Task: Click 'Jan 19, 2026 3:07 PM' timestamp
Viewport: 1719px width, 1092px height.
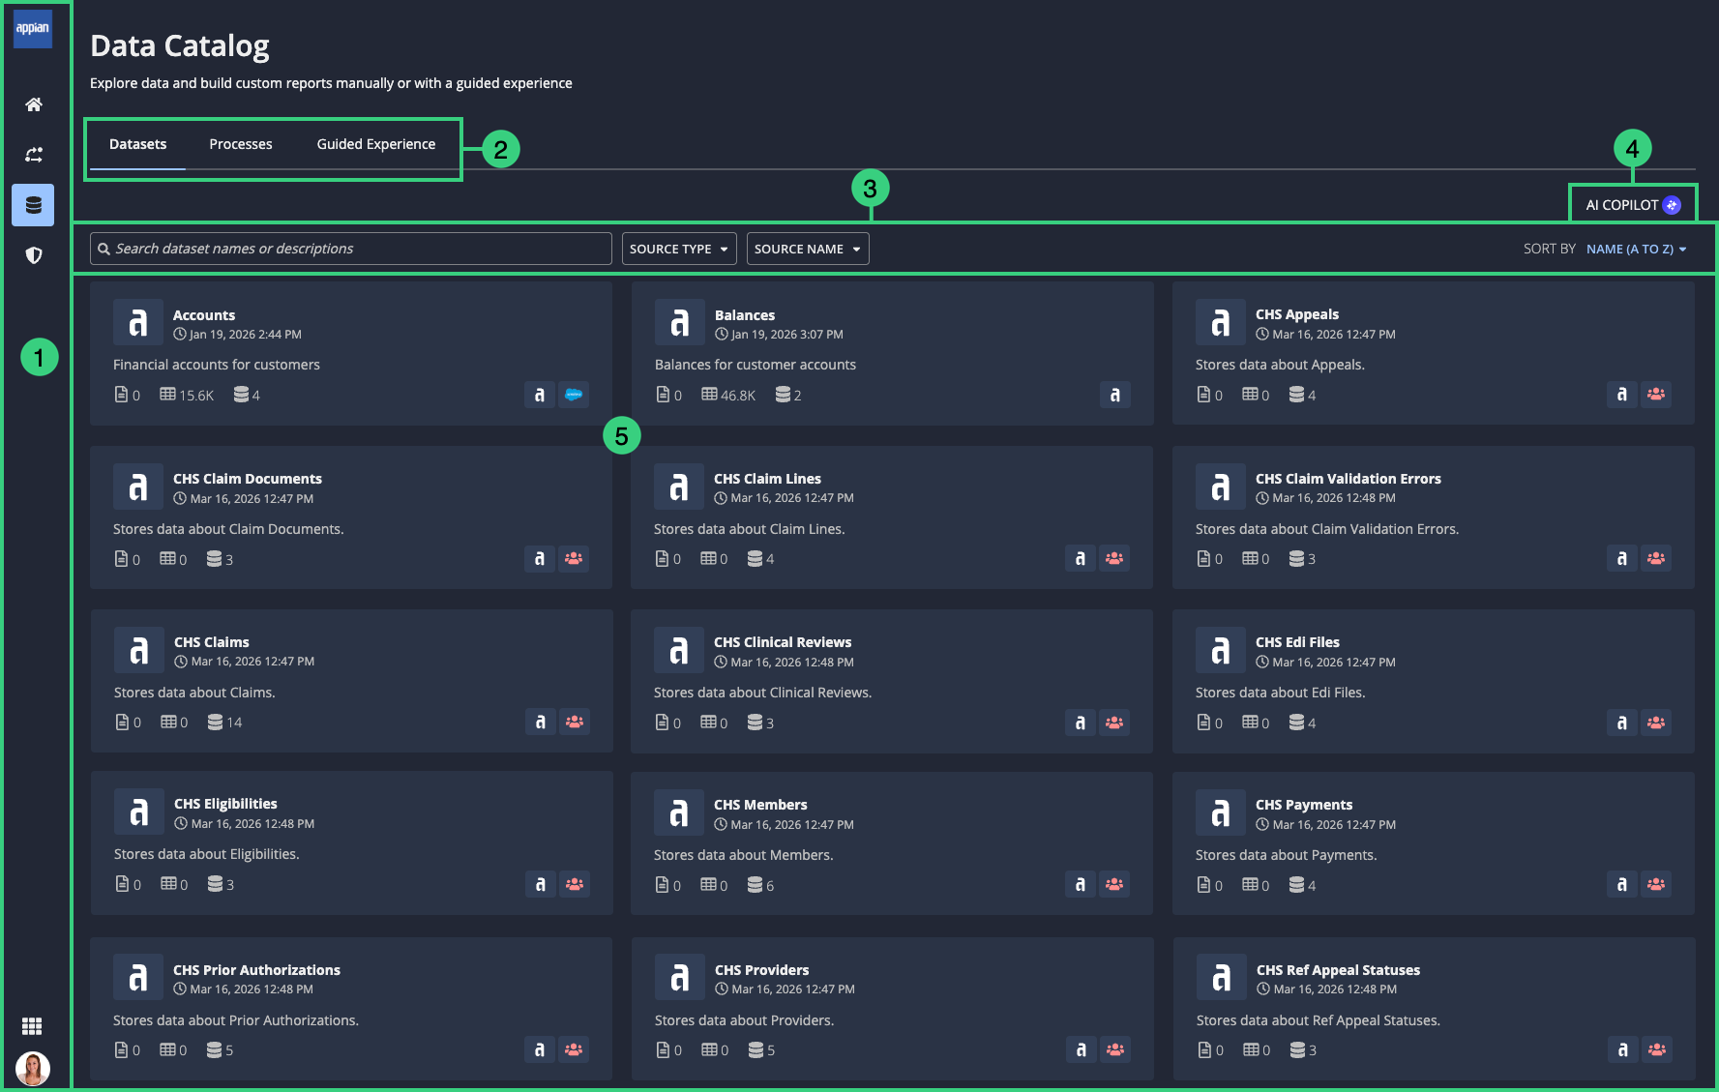Action: 787,335
